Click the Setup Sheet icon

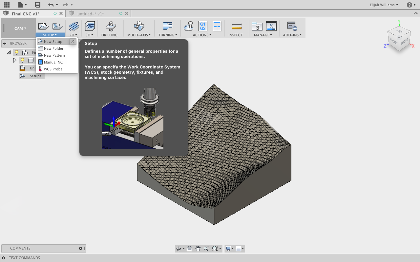click(217, 26)
